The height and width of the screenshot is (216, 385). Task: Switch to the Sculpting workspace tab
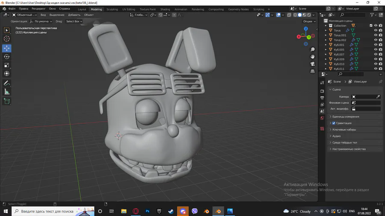click(x=112, y=9)
